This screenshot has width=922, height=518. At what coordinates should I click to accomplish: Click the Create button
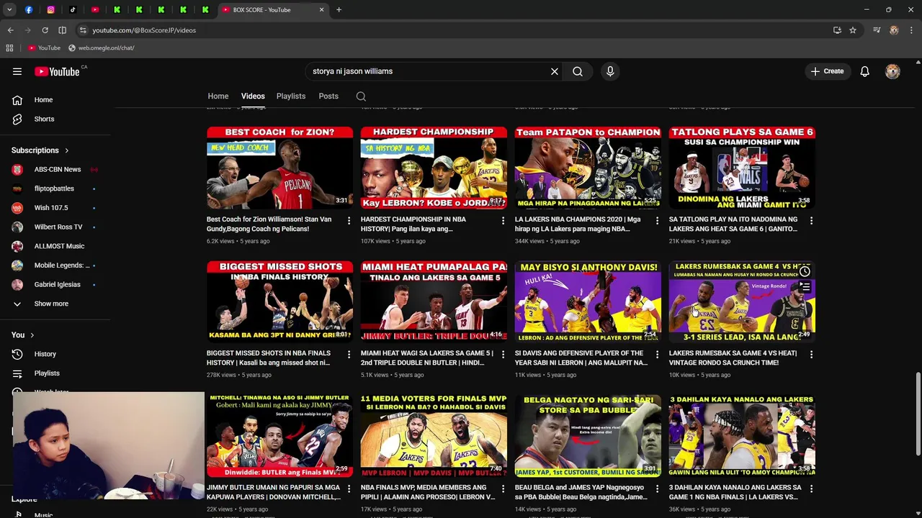pyautogui.click(x=827, y=71)
